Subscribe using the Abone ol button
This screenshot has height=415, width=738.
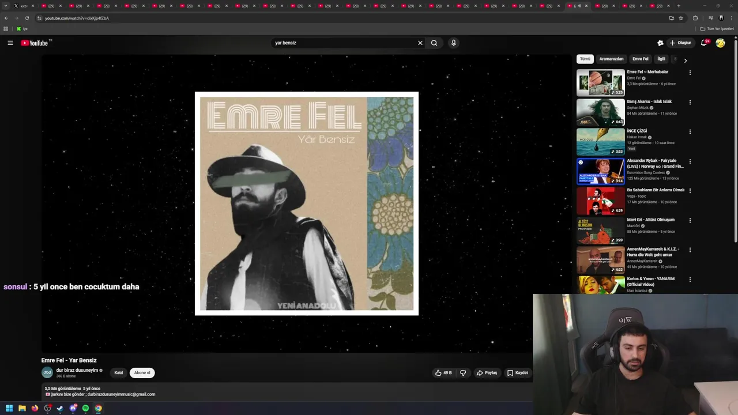[x=142, y=373]
